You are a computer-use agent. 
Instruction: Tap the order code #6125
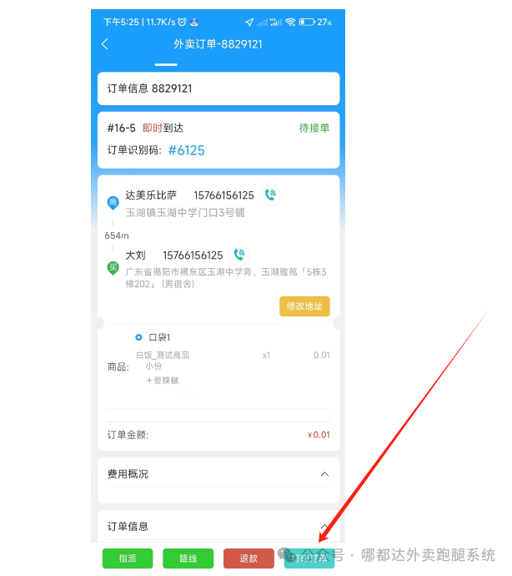point(186,150)
